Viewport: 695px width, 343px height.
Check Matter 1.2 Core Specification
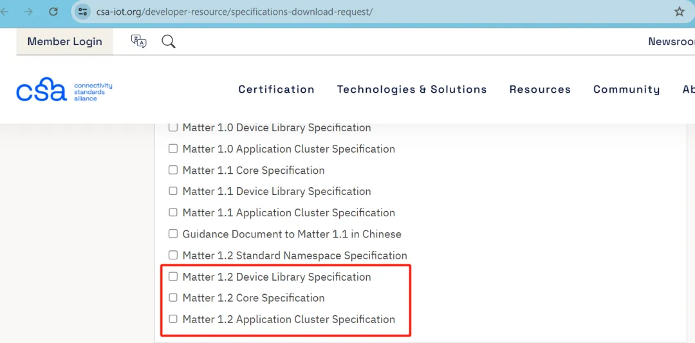point(173,298)
